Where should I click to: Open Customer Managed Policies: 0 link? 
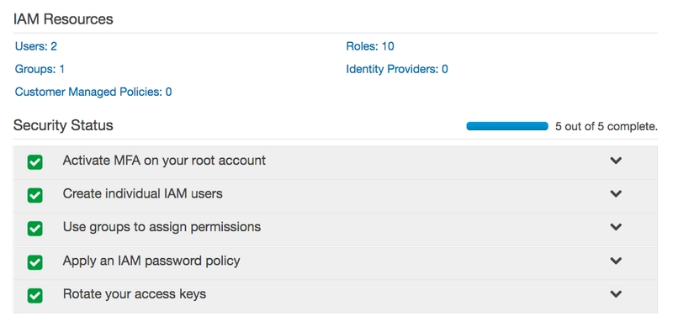(x=93, y=92)
